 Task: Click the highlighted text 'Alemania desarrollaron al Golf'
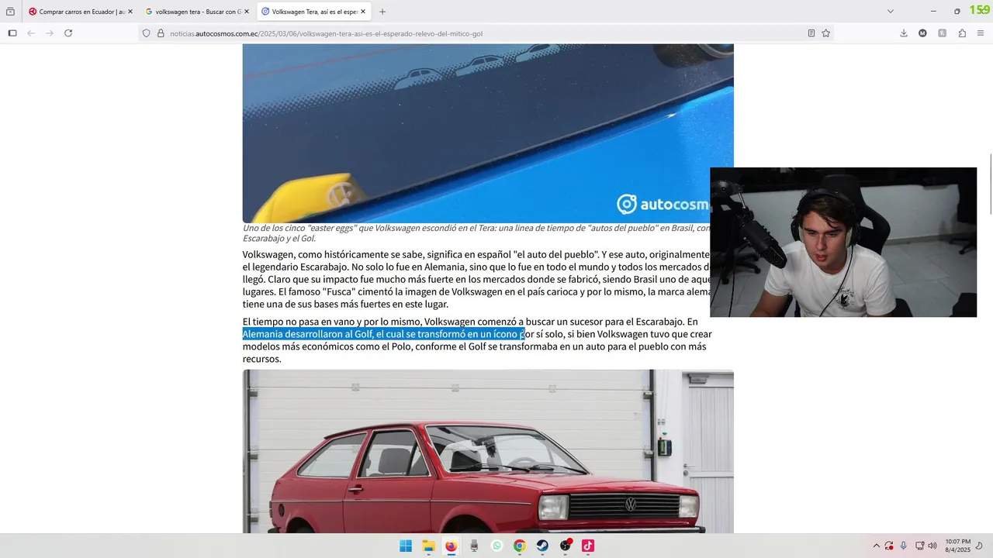coord(307,334)
